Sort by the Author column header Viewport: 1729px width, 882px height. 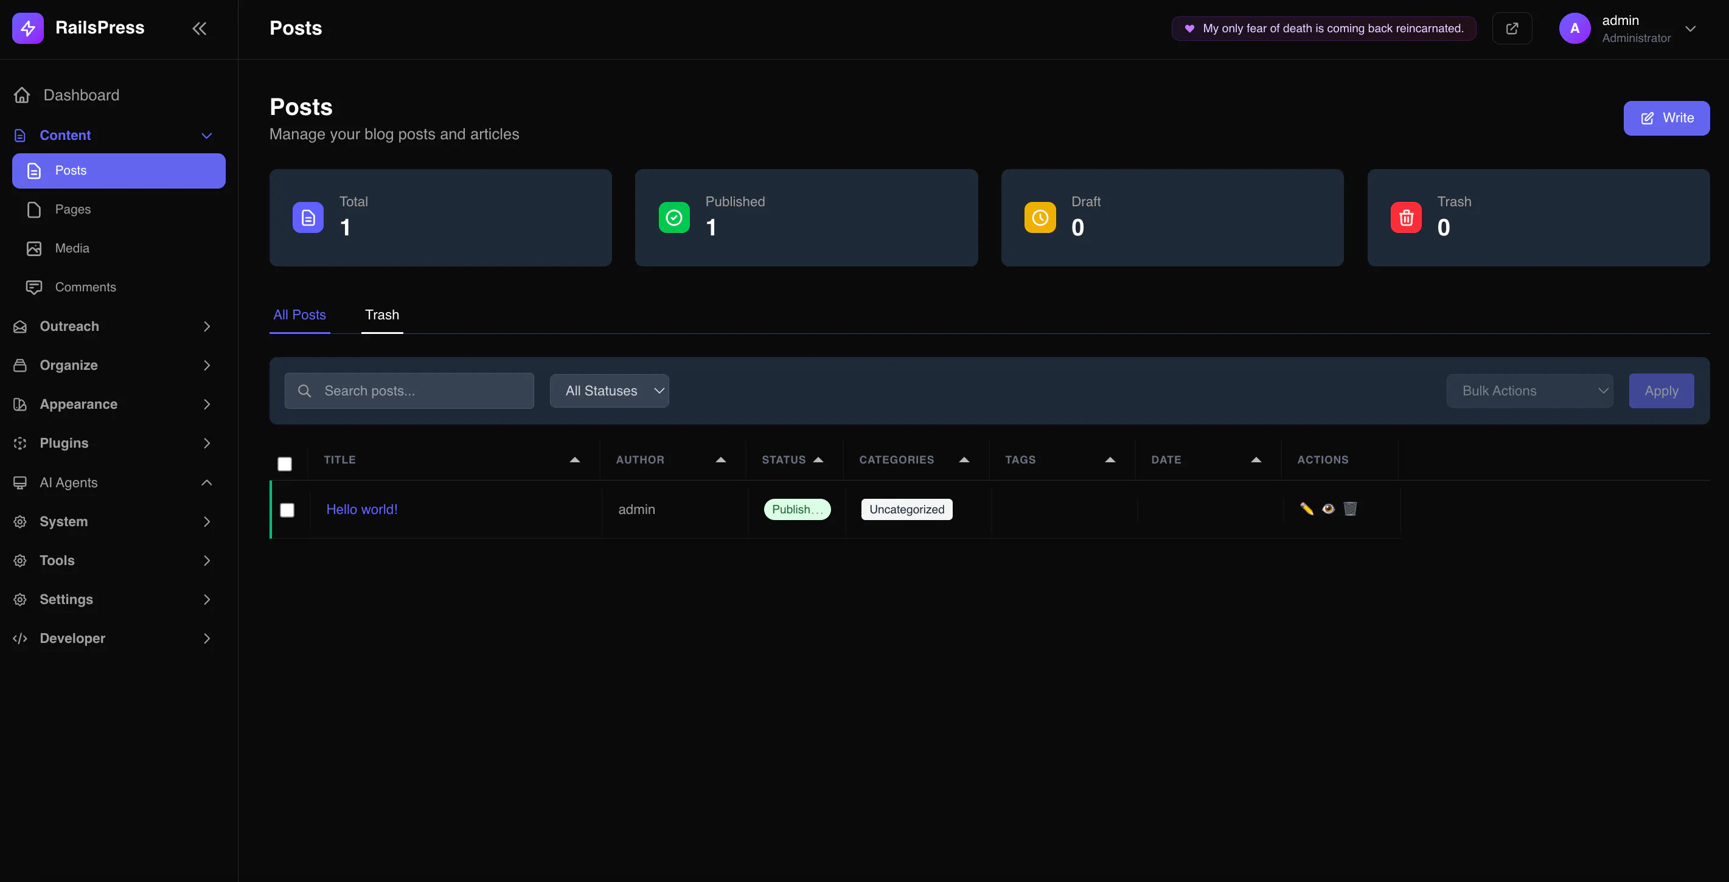point(672,460)
